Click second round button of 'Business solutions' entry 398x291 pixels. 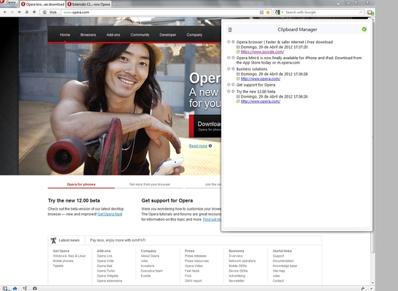pyautogui.click(x=233, y=68)
